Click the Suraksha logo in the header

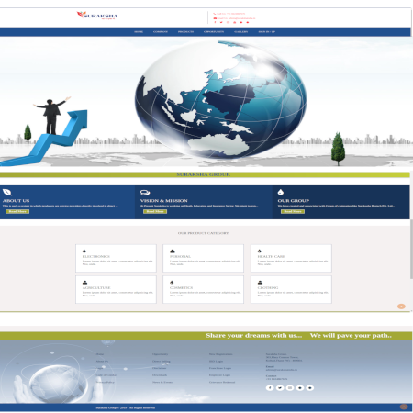click(x=97, y=16)
